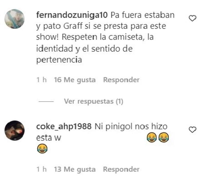The height and width of the screenshot is (184, 206).
Task: Reply to fernandozuniga10's comment via Responder
Action: (x=121, y=80)
